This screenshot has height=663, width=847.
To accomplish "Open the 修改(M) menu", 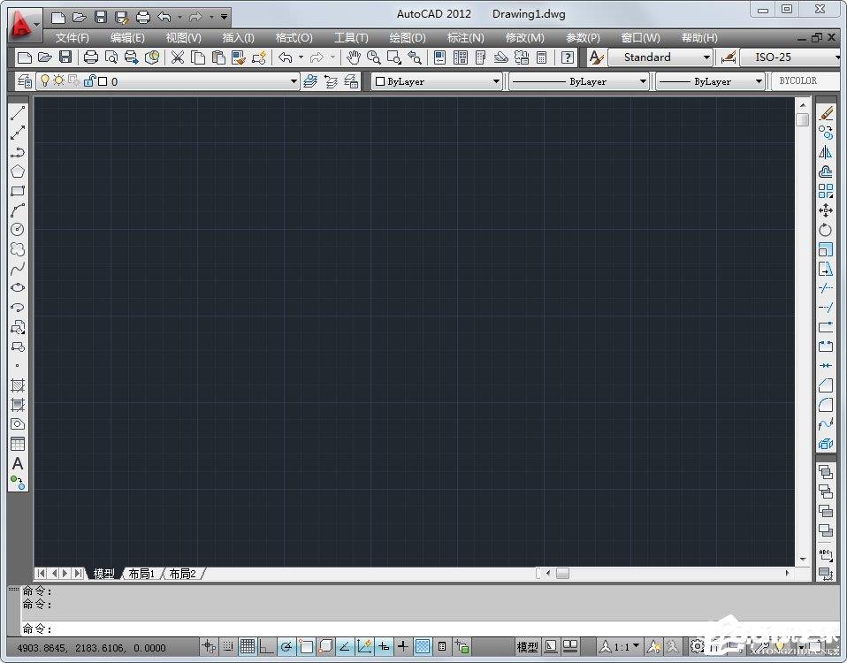I will pyautogui.click(x=524, y=38).
